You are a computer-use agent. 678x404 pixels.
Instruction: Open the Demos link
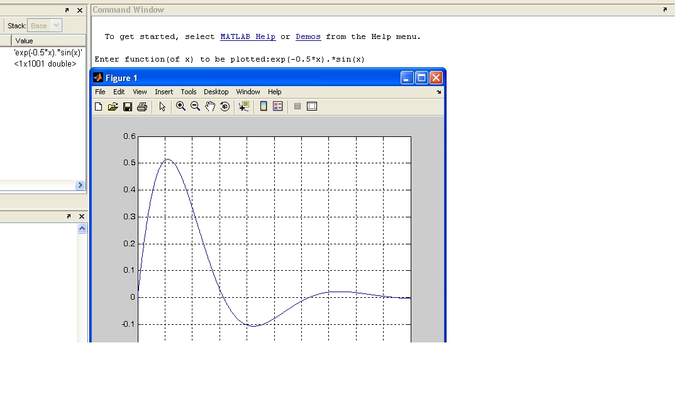(x=308, y=37)
